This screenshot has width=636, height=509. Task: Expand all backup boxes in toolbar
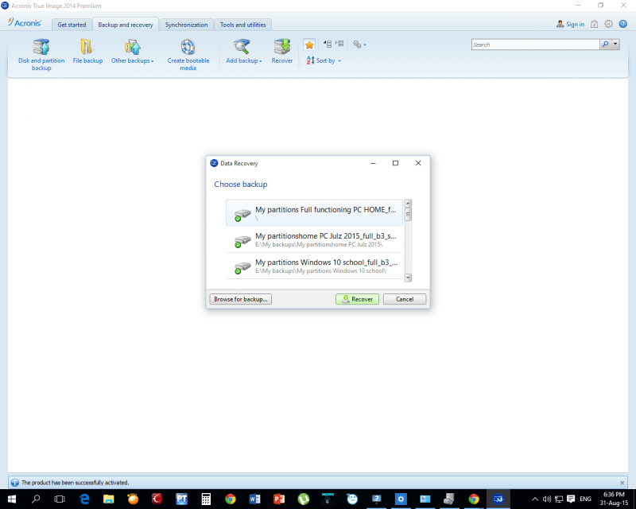click(x=339, y=44)
